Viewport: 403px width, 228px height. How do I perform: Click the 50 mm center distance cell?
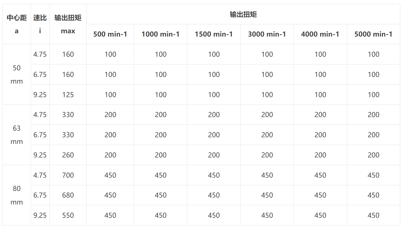17,74
